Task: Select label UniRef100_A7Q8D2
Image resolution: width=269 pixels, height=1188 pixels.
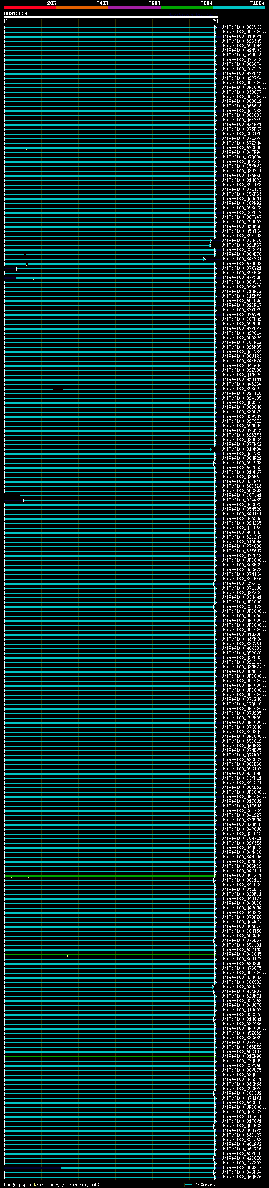Action: [x=241, y=264]
